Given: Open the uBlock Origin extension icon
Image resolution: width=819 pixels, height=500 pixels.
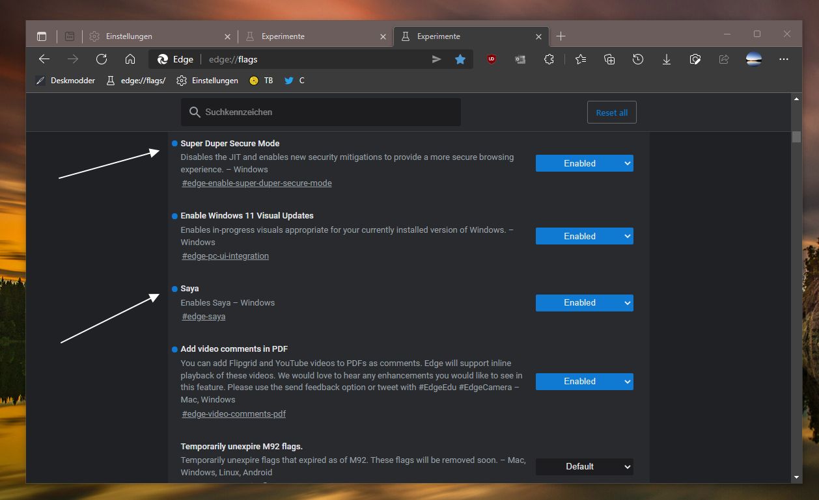Looking at the screenshot, I should click(492, 59).
